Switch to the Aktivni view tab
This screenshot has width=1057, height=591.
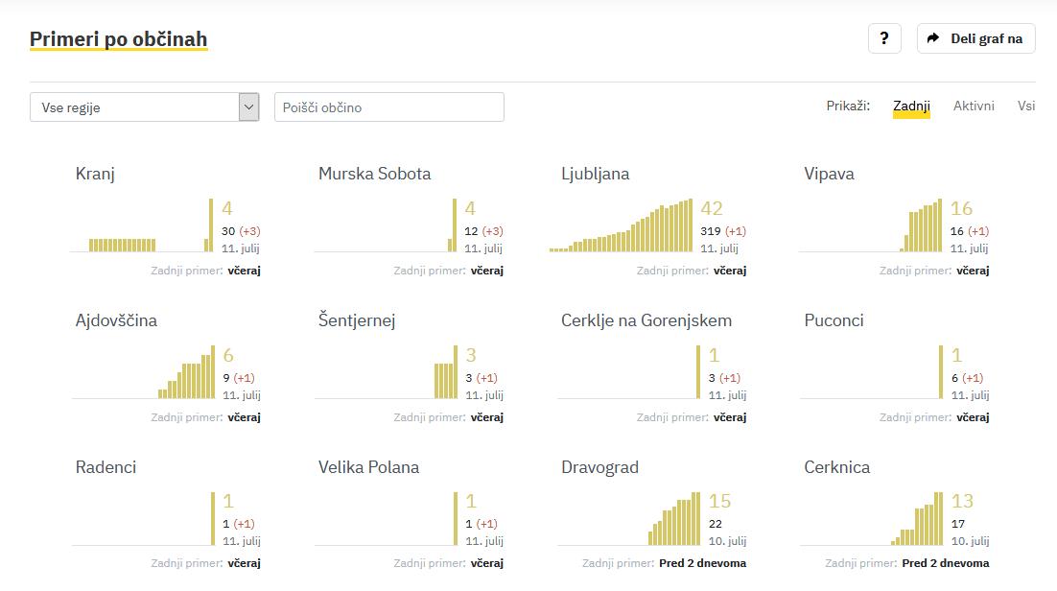coord(974,106)
